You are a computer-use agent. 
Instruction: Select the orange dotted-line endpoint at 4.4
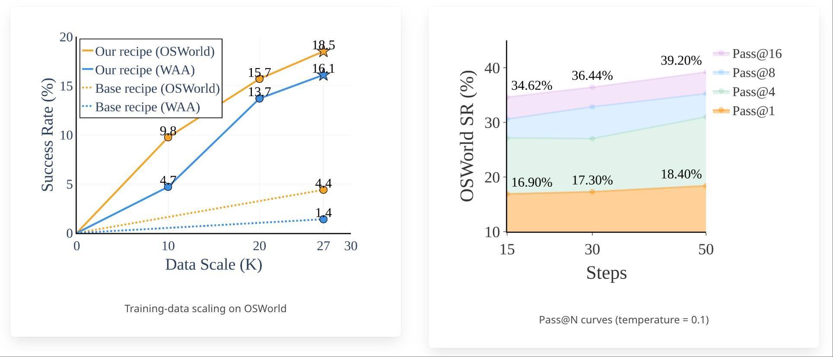323,190
